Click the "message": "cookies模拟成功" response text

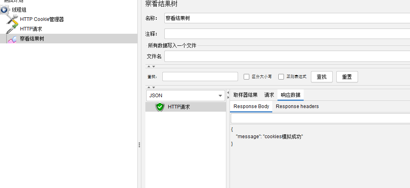(269, 136)
